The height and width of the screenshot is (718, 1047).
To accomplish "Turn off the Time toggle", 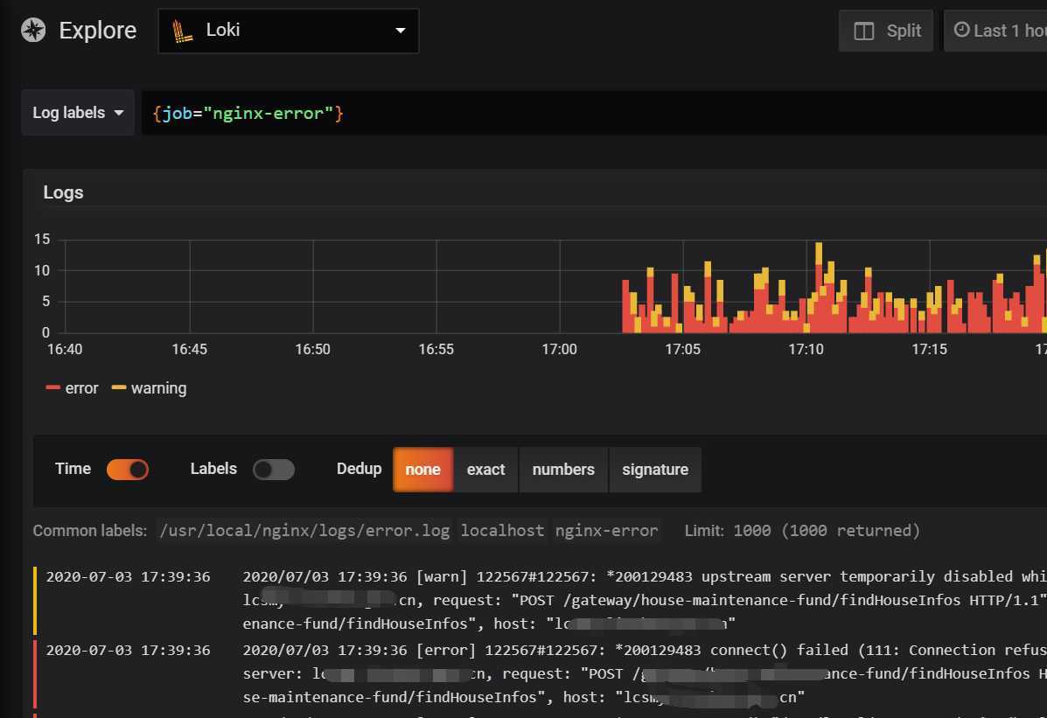I will (128, 470).
